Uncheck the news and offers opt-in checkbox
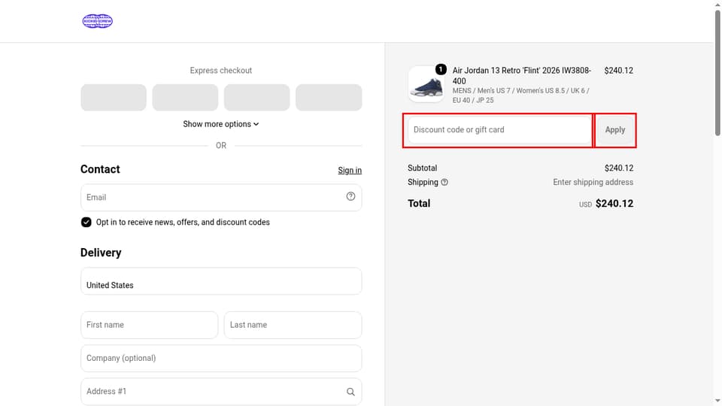This screenshot has width=722, height=406. coord(86,223)
